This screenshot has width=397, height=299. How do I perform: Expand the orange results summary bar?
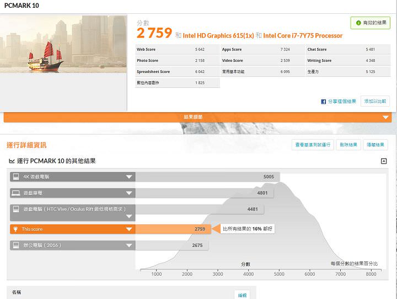tap(386, 117)
